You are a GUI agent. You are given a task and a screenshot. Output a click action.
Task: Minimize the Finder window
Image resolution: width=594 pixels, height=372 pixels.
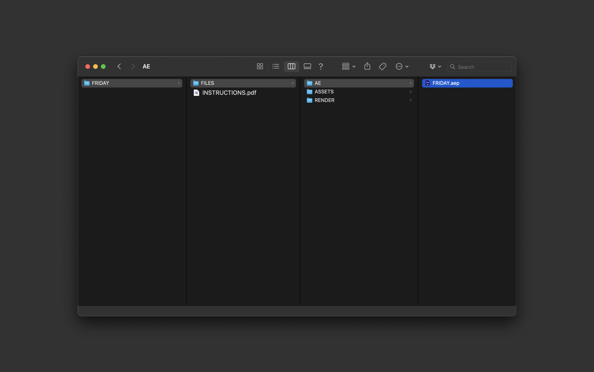pyautogui.click(x=95, y=66)
